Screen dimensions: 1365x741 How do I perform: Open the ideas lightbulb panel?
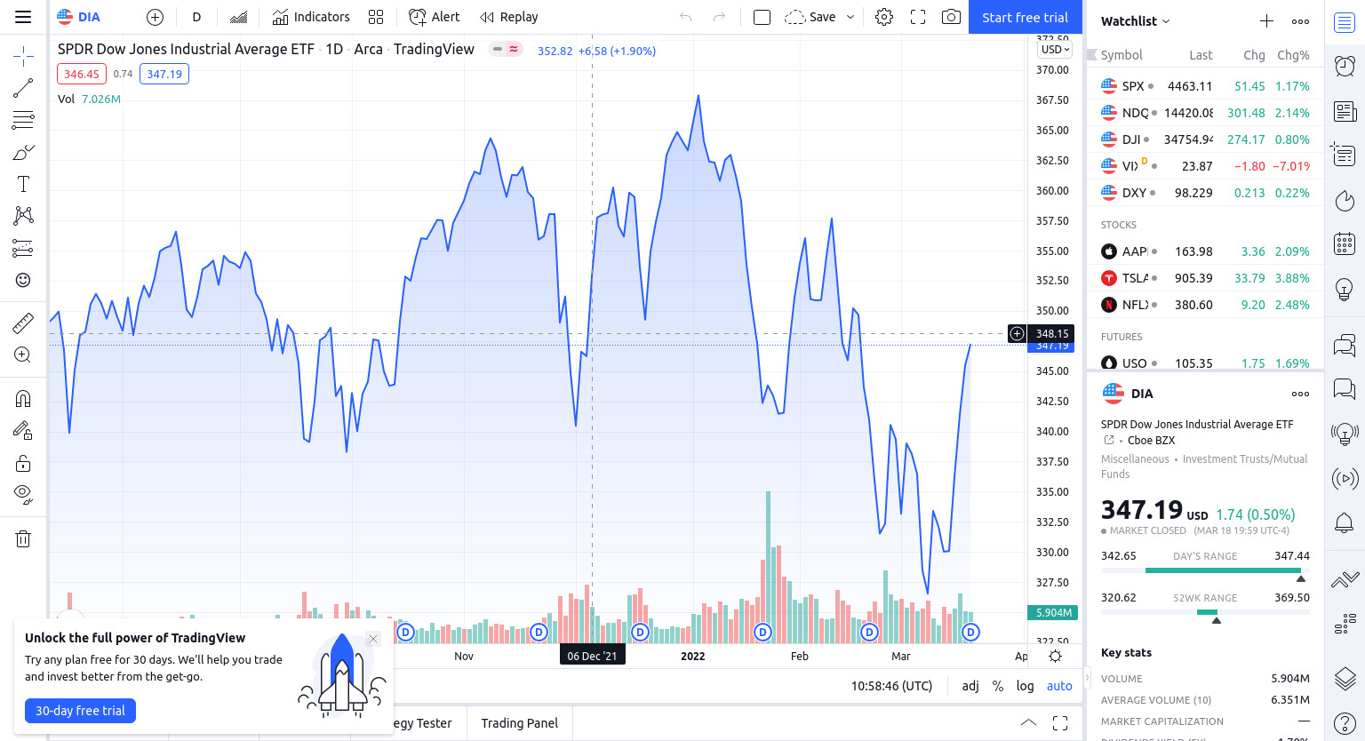[1345, 289]
